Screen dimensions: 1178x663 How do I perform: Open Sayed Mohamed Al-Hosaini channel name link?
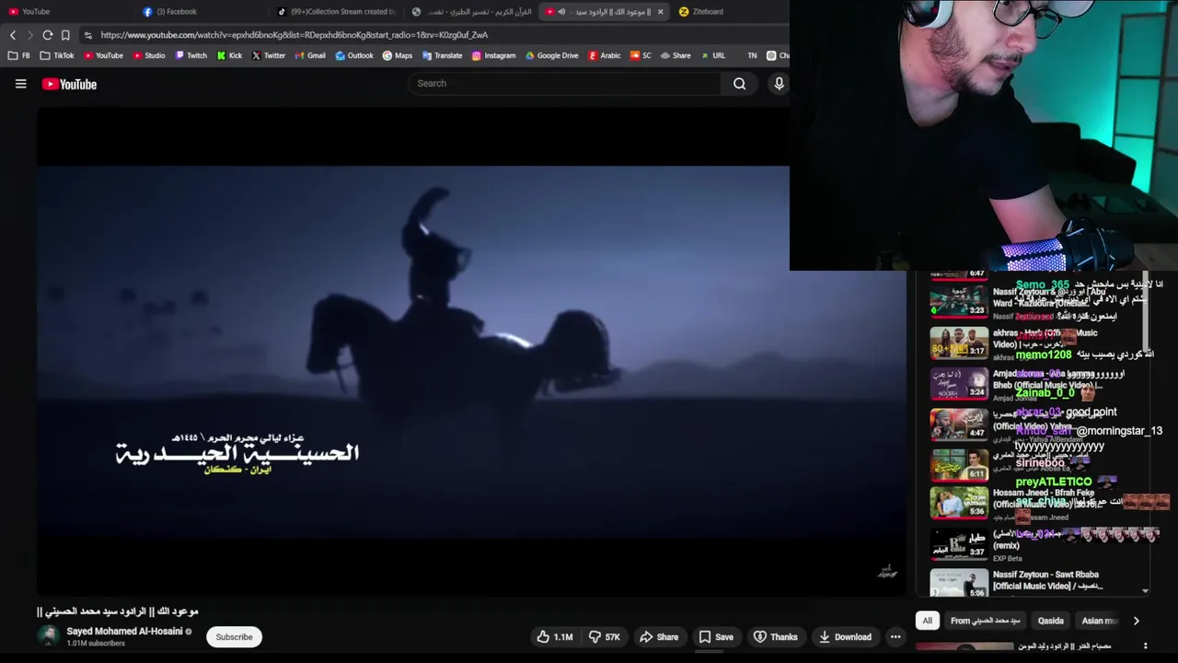pyautogui.click(x=124, y=632)
